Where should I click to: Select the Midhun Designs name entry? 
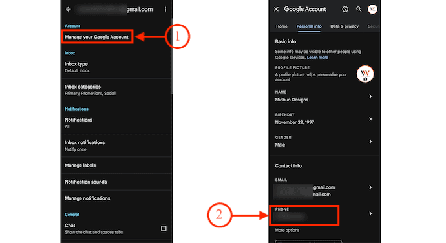[x=292, y=100]
